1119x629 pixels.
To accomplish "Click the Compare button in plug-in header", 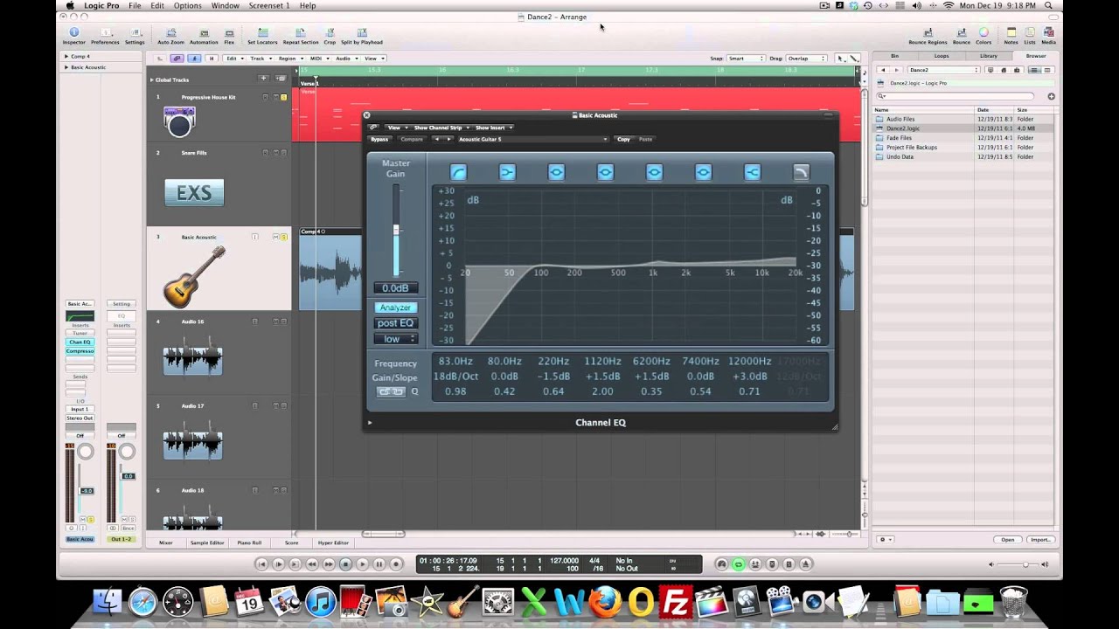I will [x=412, y=139].
